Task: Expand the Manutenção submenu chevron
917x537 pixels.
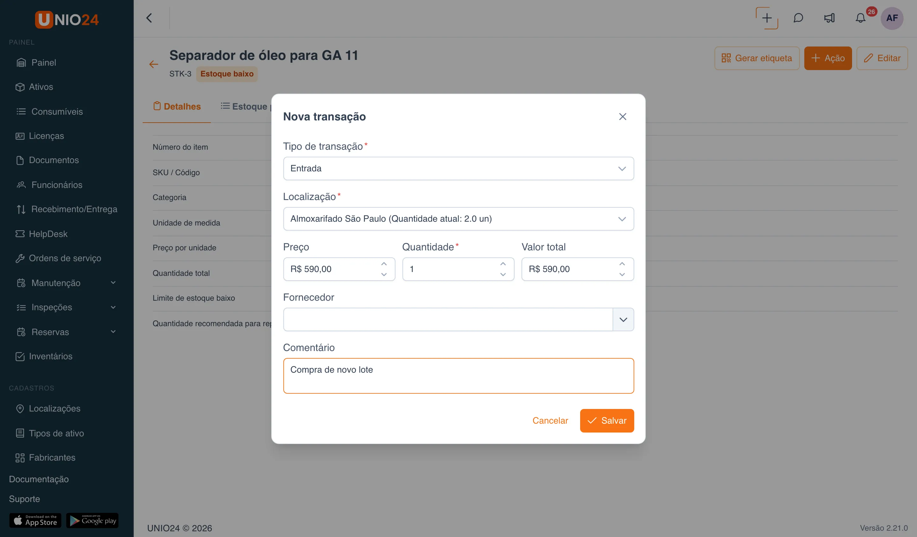Action: tap(113, 283)
